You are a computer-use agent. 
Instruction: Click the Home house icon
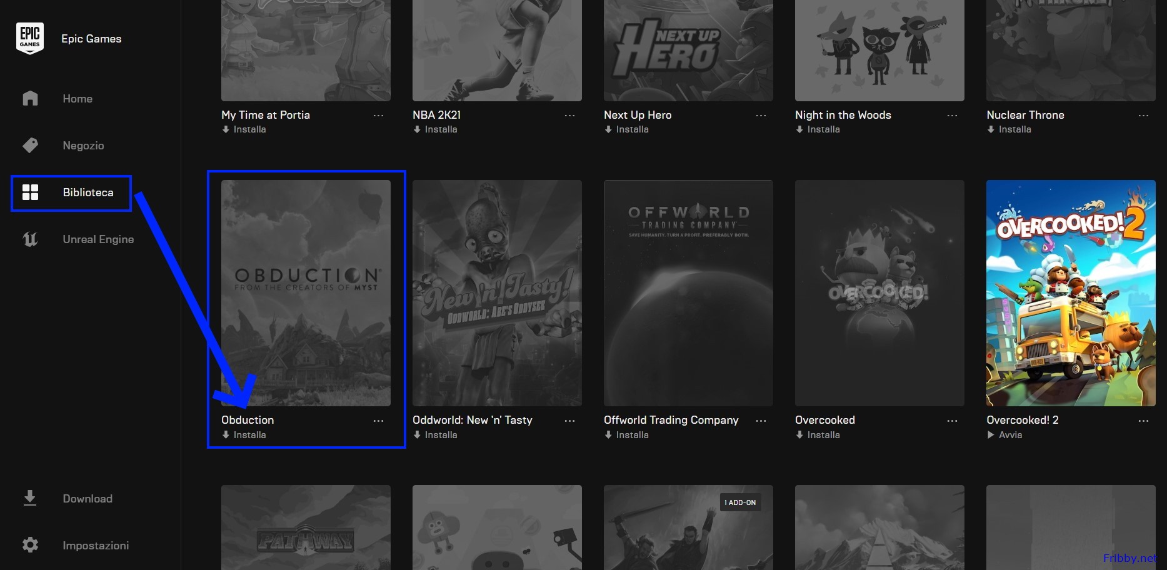(30, 98)
